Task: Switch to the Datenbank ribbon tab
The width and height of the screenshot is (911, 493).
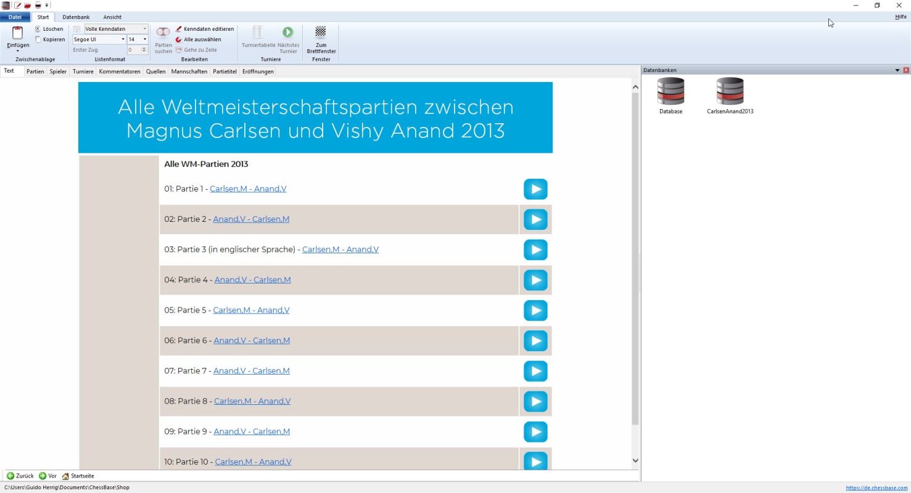Action: tap(76, 17)
